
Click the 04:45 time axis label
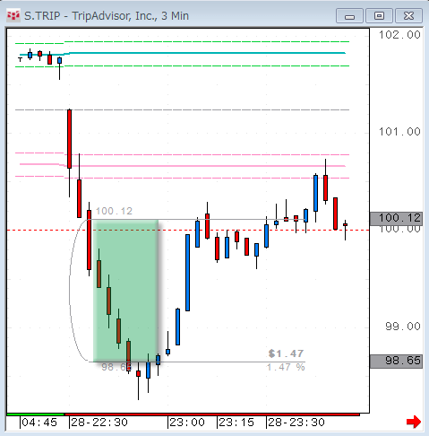click(x=39, y=423)
